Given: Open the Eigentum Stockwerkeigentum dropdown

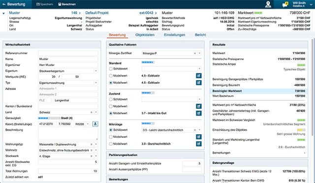Looking at the screenshot, I should click(96, 71).
